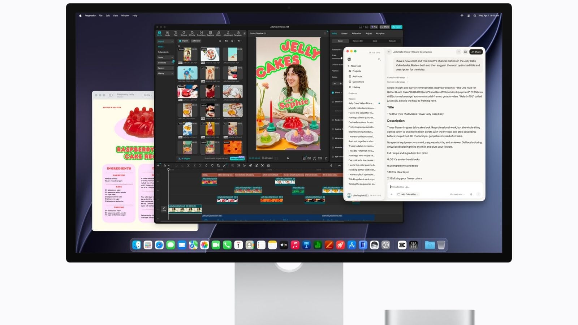The width and height of the screenshot is (578, 325).
Task: Click the search icon in Perplexity sidebar
Action: (379, 59)
